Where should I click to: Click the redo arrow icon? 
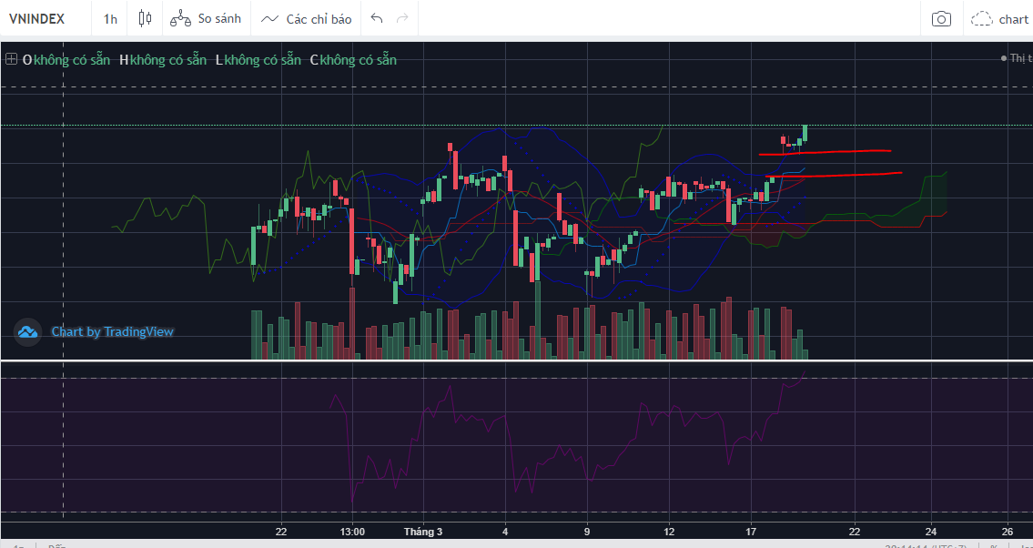pyautogui.click(x=402, y=18)
